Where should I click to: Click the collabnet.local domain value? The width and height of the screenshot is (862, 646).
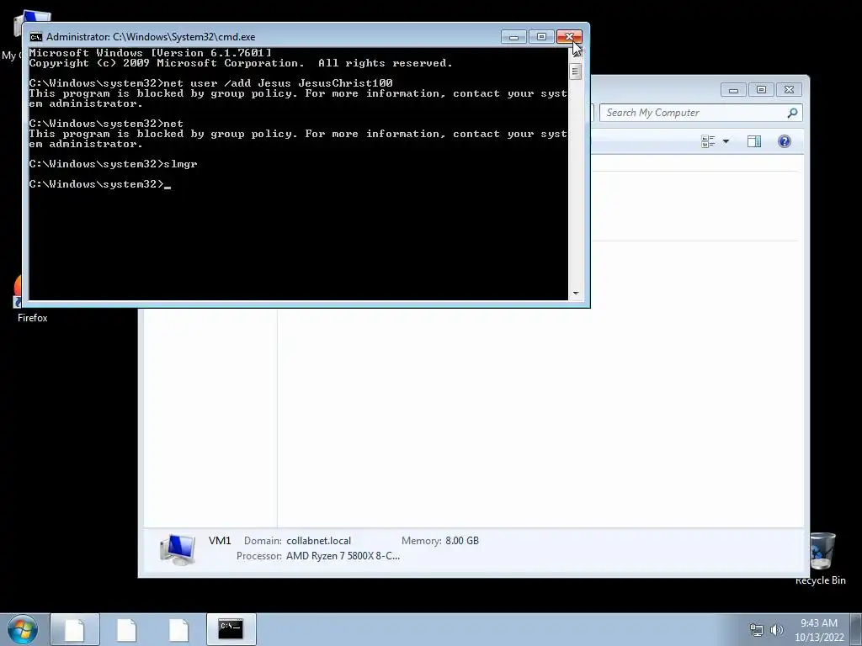[318, 541]
